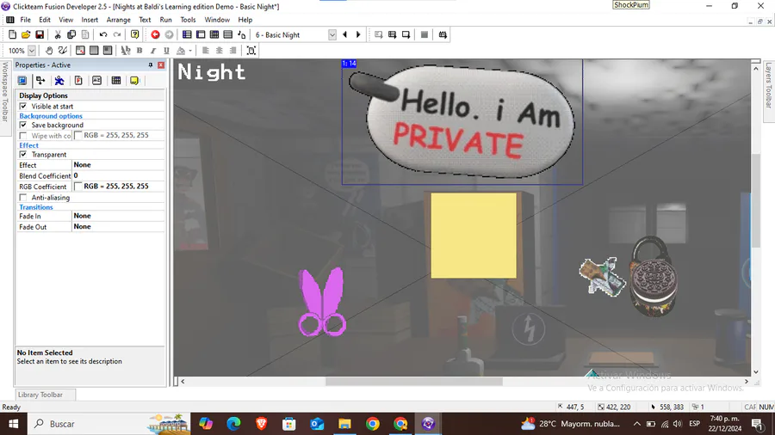
Task: Open the Run menu
Action: (x=165, y=20)
